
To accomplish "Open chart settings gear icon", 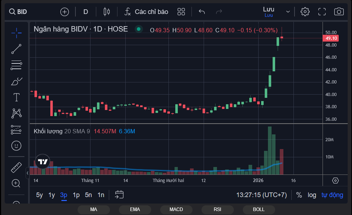I will tap(305, 12).
